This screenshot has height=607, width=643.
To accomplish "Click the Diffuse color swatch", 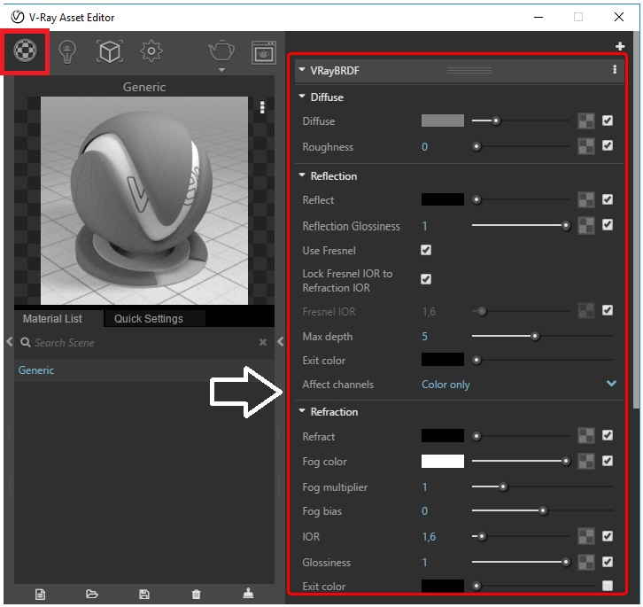I will pos(443,121).
